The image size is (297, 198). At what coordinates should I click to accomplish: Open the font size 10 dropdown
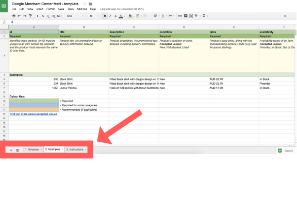pos(94,16)
